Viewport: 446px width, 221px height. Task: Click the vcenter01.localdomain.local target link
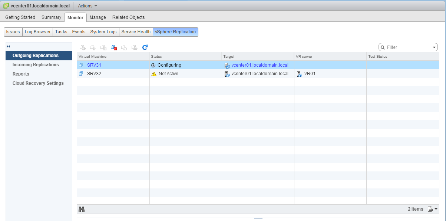pyautogui.click(x=260, y=65)
